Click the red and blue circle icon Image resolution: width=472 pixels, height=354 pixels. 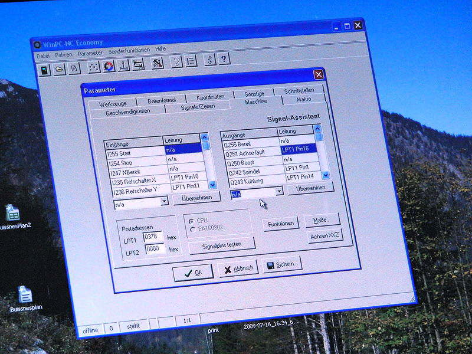tap(109, 66)
